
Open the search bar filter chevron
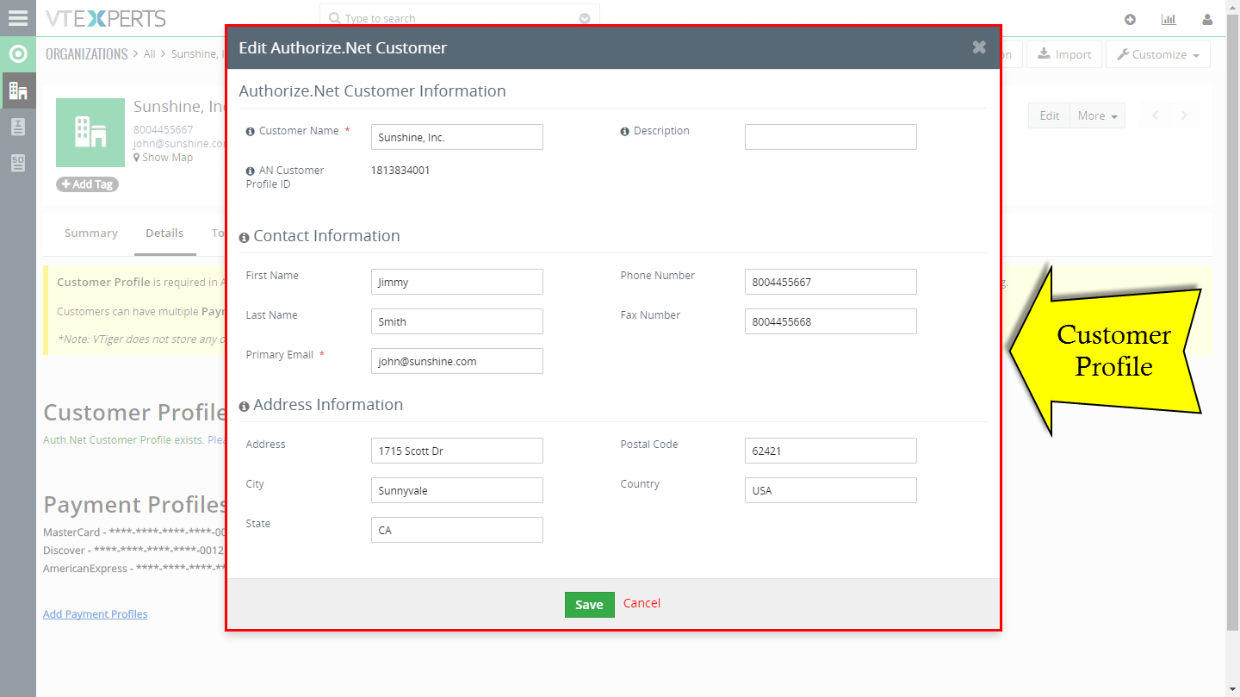584,17
